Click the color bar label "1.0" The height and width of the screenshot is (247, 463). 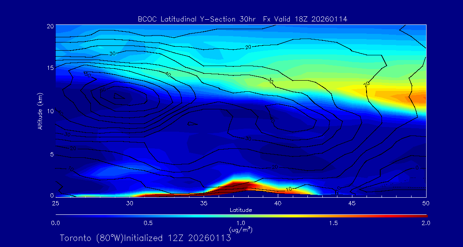pos(241,223)
